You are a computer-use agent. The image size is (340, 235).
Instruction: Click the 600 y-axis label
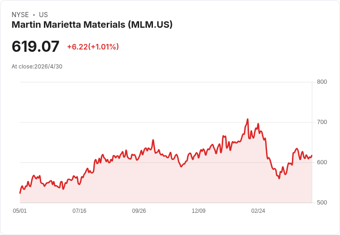click(322, 162)
